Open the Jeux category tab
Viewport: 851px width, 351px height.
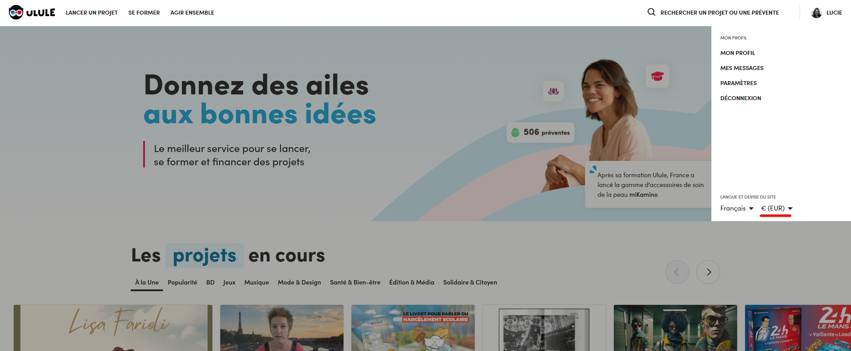pos(229,282)
